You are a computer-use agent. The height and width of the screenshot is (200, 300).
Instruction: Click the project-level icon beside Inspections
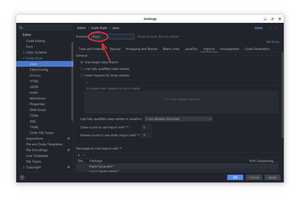click(x=68, y=138)
